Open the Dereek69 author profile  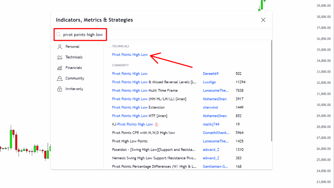coord(211,73)
